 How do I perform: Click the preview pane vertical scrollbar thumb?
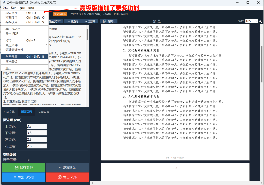261,64
